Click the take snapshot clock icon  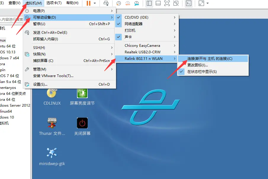pos(118,4)
